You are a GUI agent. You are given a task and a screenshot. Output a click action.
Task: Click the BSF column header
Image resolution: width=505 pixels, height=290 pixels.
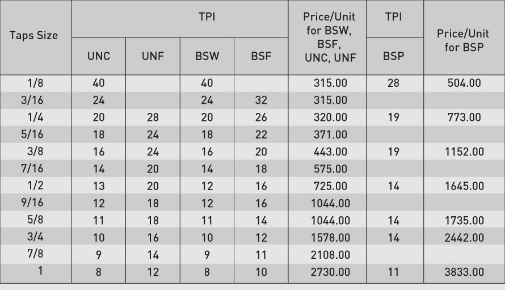[261, 56]
